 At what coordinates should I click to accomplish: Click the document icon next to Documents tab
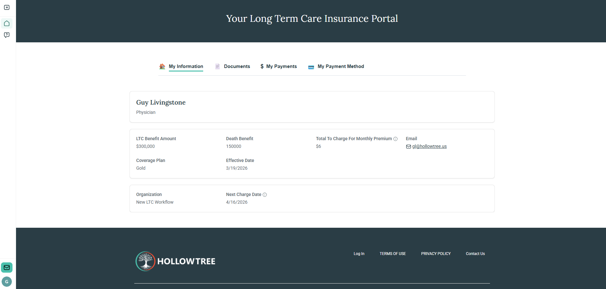click(x=217, y=66)
